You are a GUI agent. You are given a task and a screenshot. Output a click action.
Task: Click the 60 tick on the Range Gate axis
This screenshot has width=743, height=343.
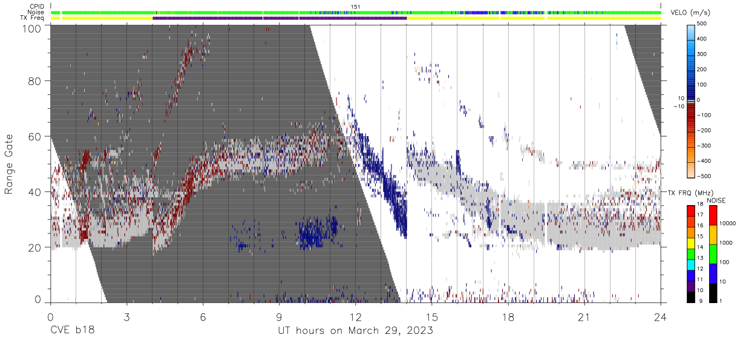(x=35, y=137)
